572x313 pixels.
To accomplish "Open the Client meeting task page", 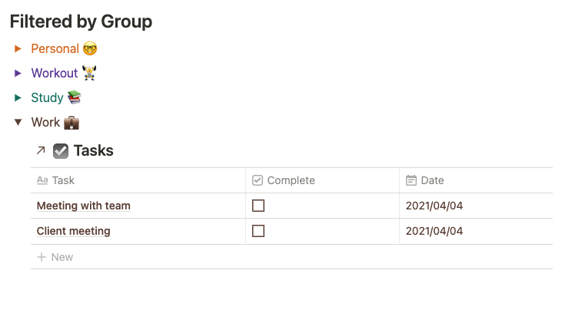I will click(73, 231).
